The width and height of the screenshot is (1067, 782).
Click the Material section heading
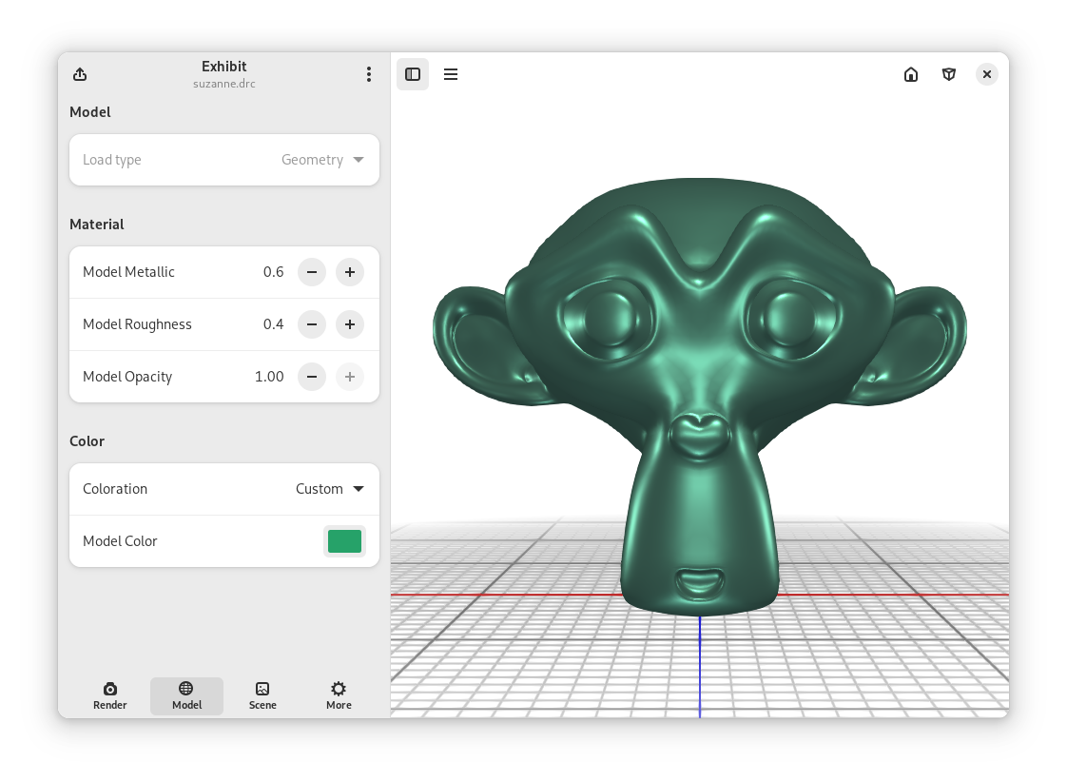click(x=97, y=225)
